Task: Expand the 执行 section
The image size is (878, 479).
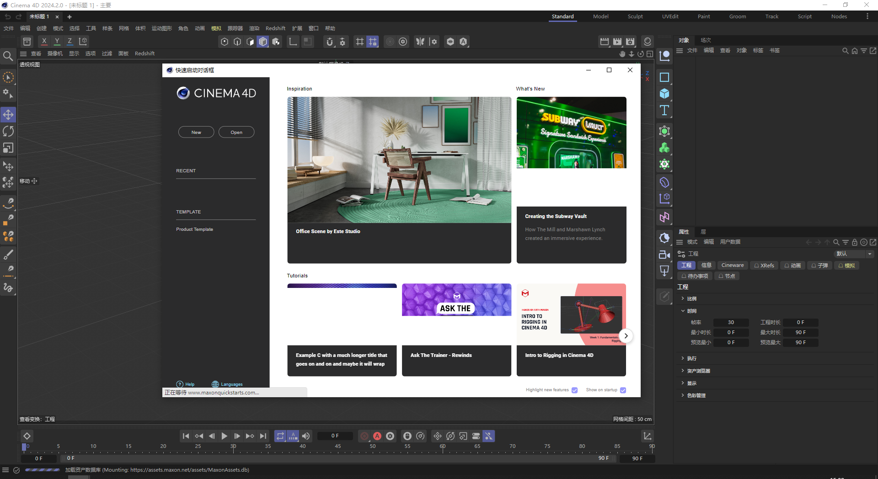Action: tap(683, 358)
